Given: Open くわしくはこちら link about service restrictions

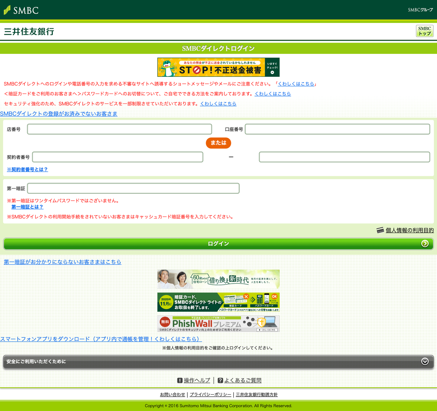Looking at the screenshot, I should pyautogui.click(x=218, y=103).
